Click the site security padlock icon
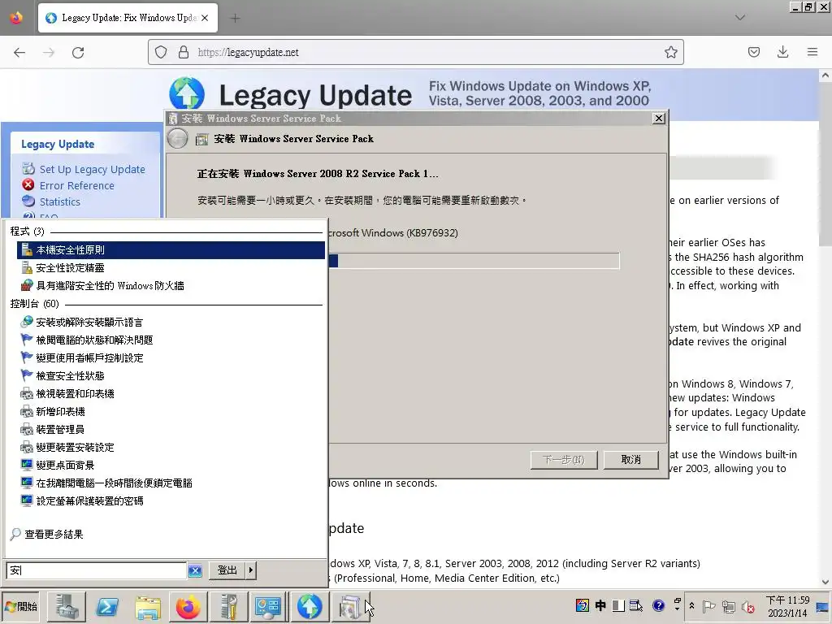The width and height of the screenshot is (832, 624). tap(184, 52)
